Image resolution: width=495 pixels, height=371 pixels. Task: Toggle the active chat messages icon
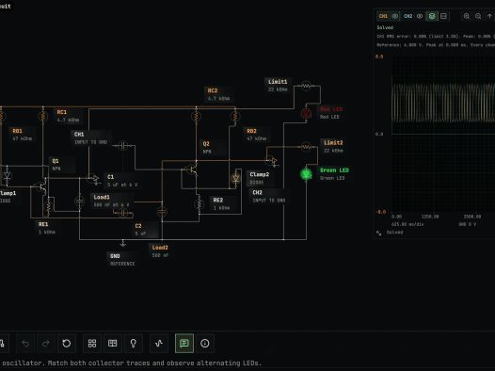(x=184, y=343)
